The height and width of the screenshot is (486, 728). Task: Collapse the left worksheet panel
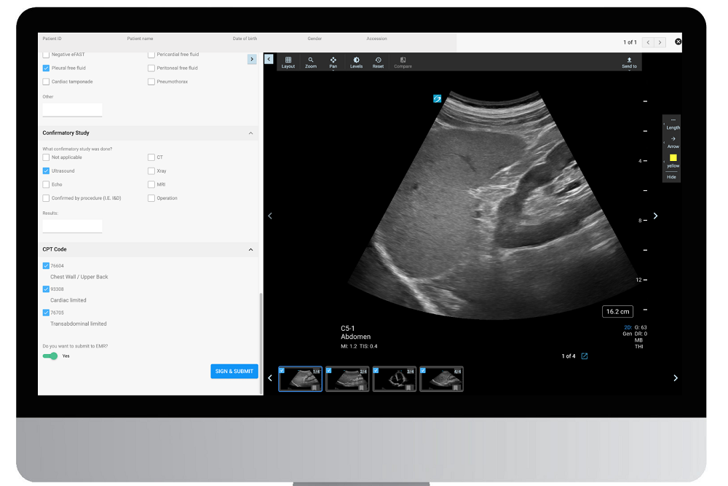269,59
